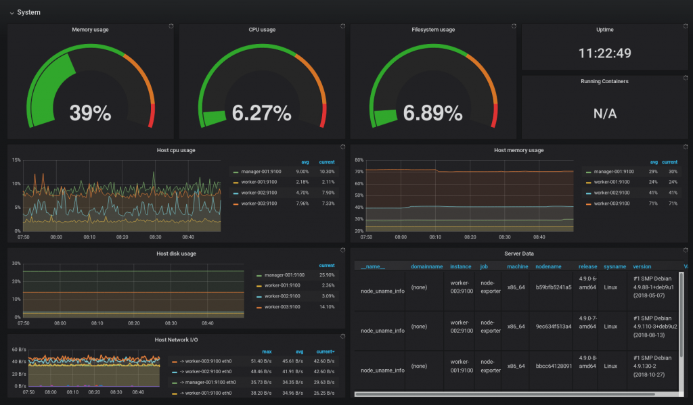Sort network legend by current column
The width and height of the screenshot is (693, 405).
click(x=326, y=352)
